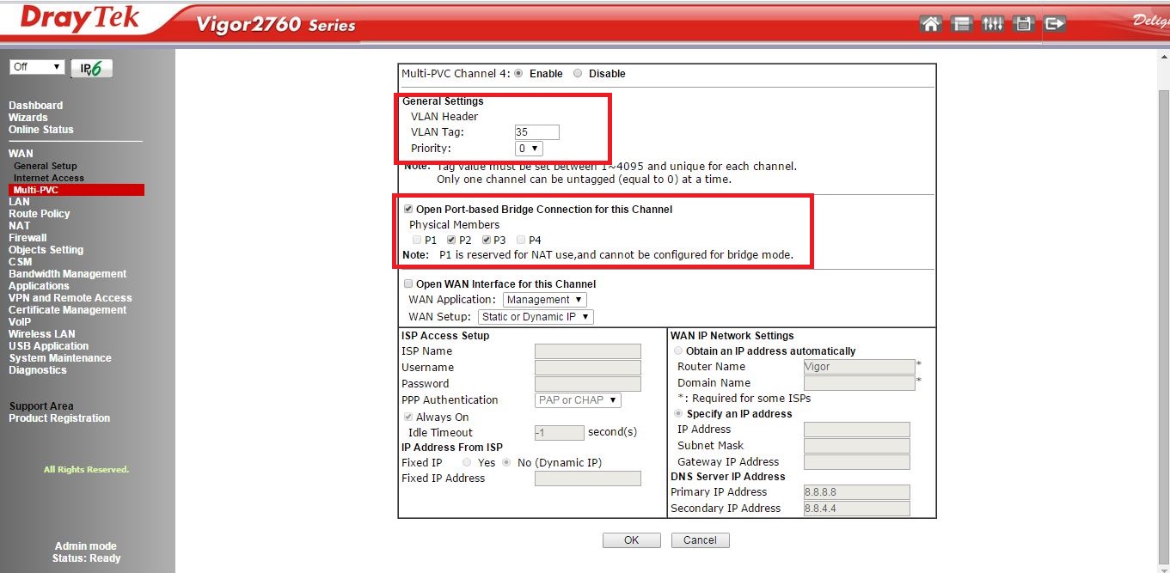Open the sliders settings icon in header

(x=992, y=24)
